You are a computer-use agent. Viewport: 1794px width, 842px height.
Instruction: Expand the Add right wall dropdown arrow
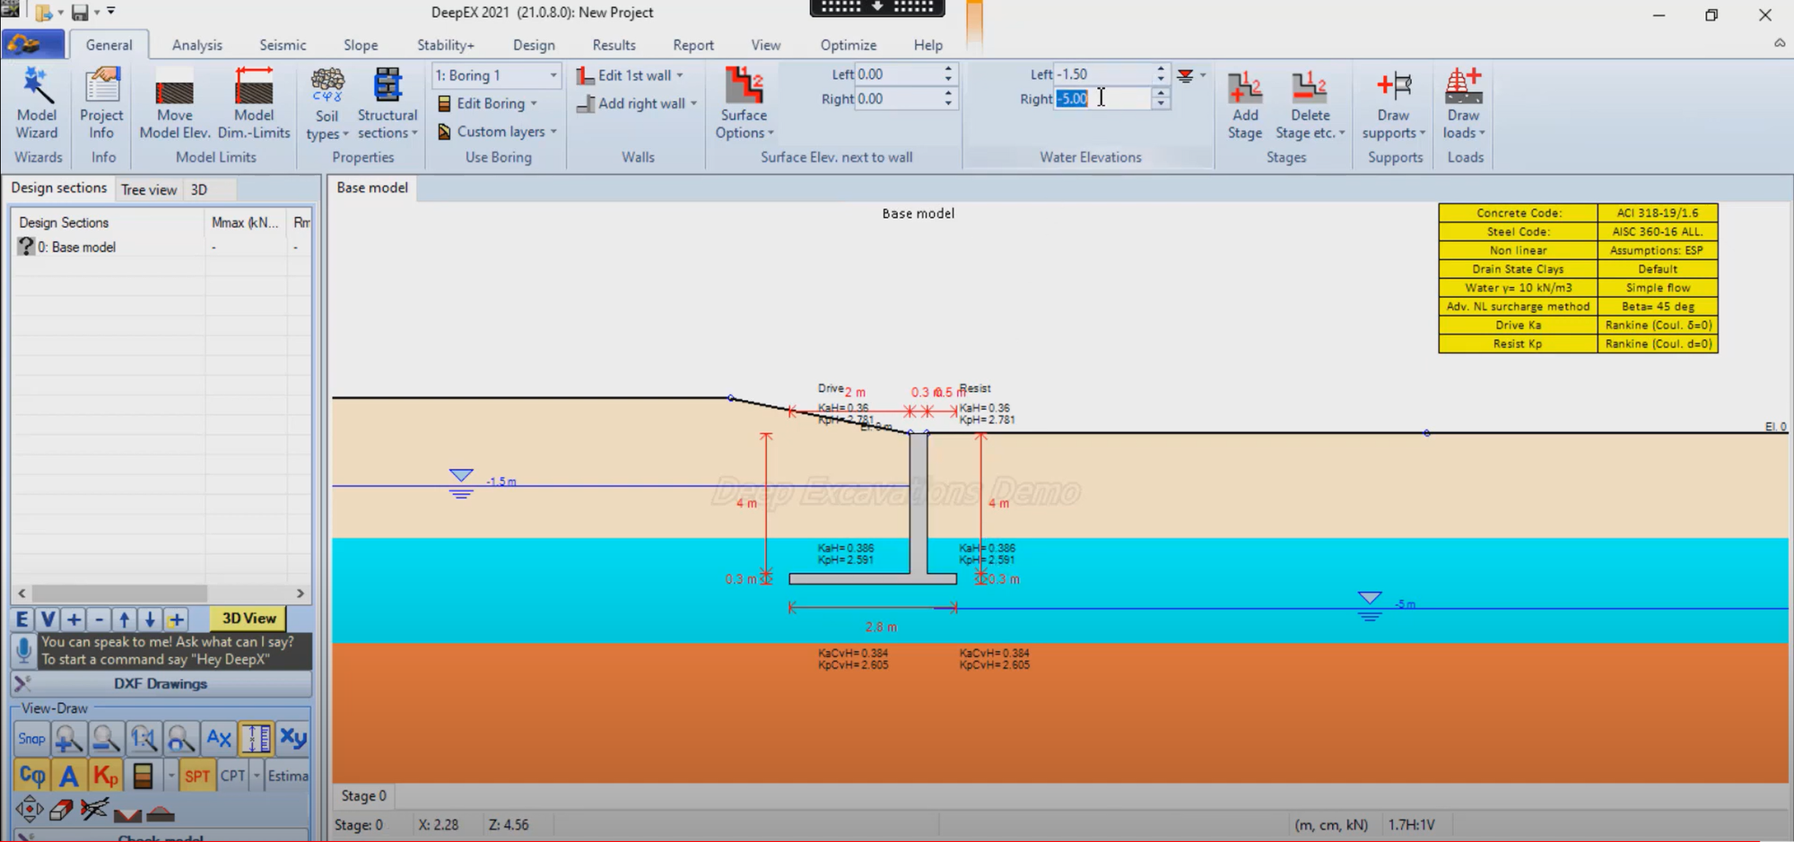(694, 104)
